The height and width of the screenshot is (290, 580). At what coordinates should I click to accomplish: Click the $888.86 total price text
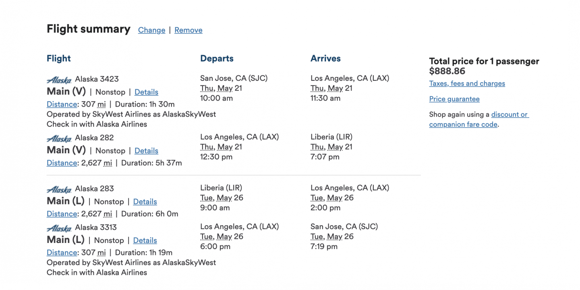[447, 71]
